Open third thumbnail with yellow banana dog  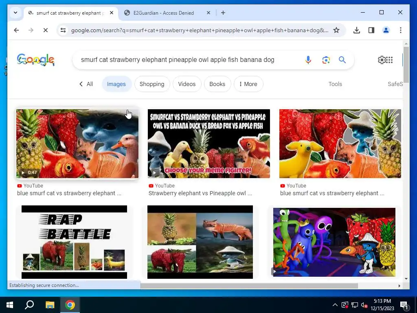pos(340,143)
